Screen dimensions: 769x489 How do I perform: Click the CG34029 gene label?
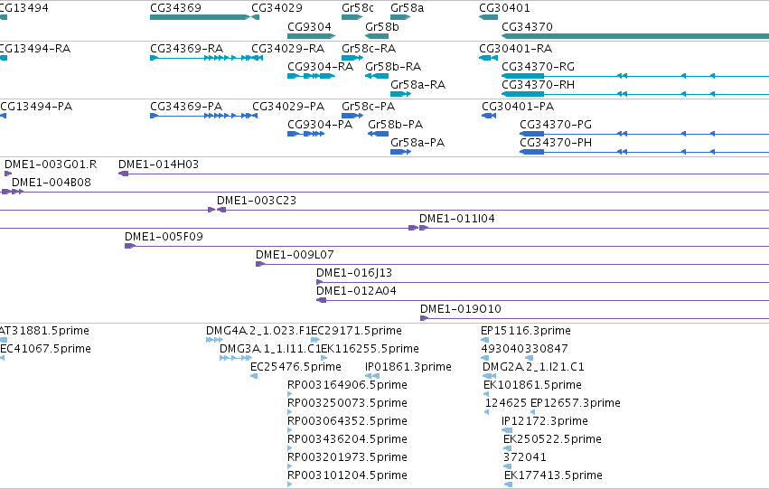click(x=277, y=8)
